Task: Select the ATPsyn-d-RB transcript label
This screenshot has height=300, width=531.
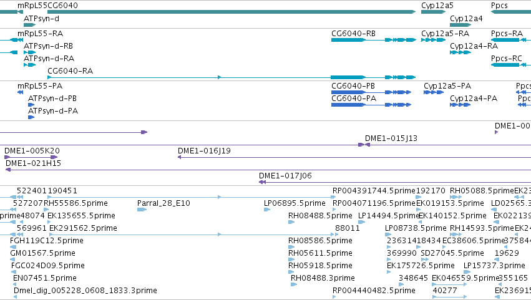Action: 49,46
